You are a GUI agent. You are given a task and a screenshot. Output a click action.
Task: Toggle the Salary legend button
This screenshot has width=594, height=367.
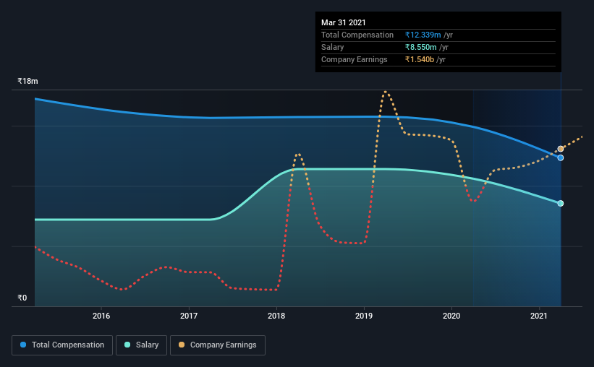(141, 345)
